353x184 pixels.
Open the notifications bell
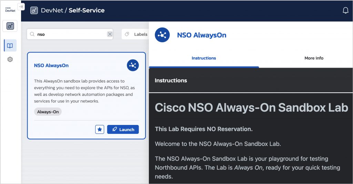click(x=345, y=11)
